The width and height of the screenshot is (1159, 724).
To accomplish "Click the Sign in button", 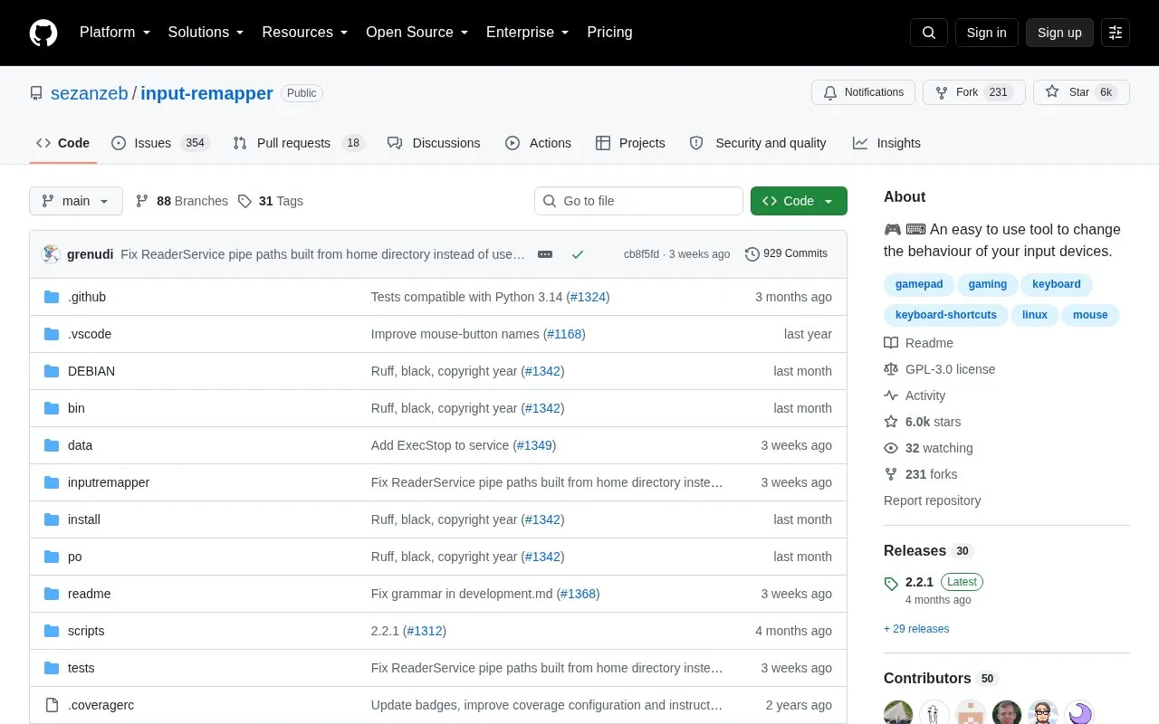I will (986, 33).
